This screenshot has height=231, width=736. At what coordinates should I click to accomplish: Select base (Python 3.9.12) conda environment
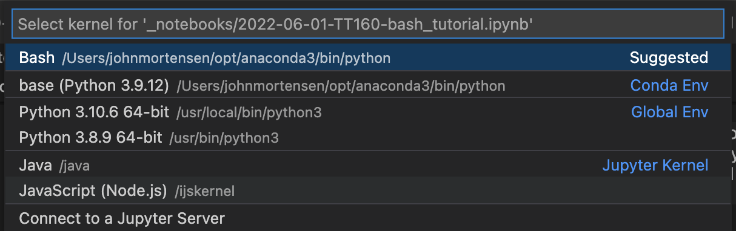(x=367, y=86)
